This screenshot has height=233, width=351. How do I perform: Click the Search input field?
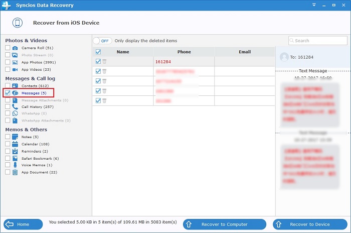[318, 41]
